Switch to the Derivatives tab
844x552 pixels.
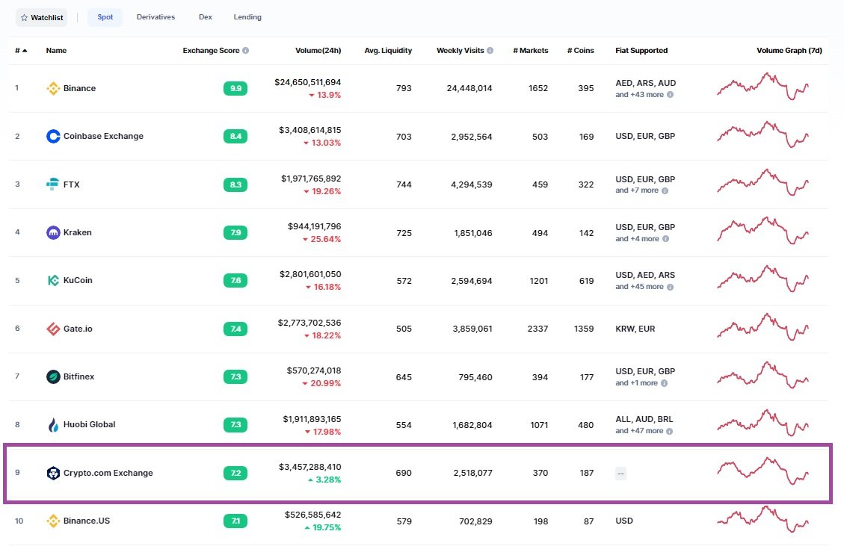[155, 17]
